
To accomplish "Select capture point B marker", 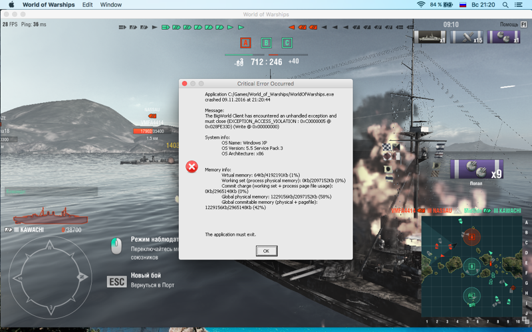I will [266, 42].
